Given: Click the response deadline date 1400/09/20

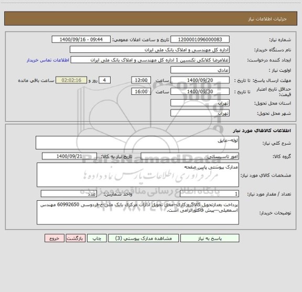Looking at the screenshot, I should click(x=200, y=80).
